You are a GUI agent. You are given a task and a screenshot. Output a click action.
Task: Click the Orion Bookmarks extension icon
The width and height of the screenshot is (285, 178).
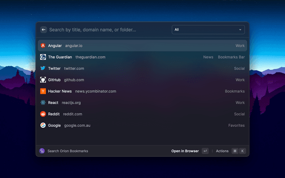tap(42, 151)
